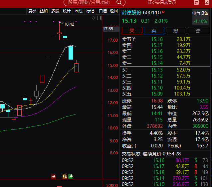Viewport: 212px width, 187px height.
Task: Click 标记 mark option
Action: click(x=90, y=11)
